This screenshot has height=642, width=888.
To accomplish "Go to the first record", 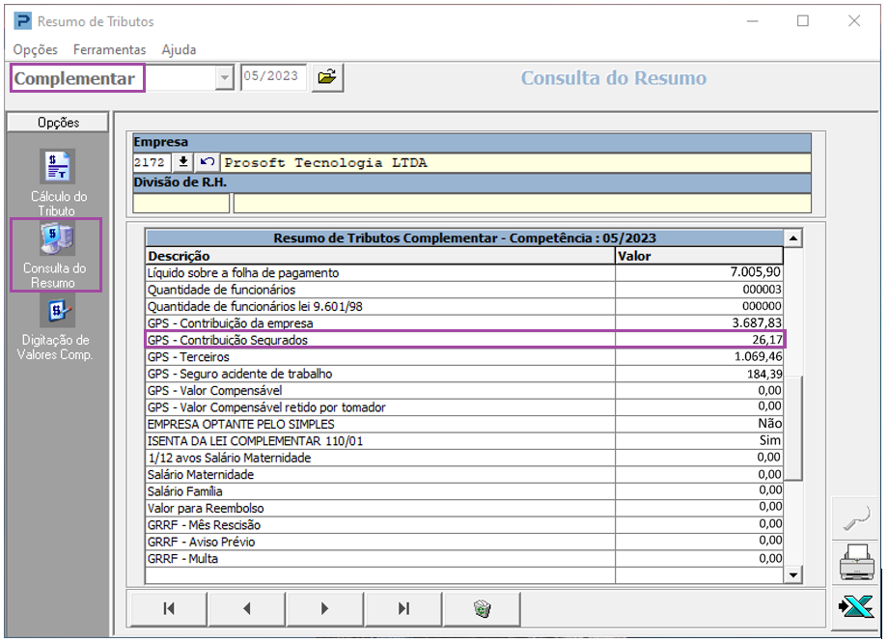I will [x=169, y=608].
